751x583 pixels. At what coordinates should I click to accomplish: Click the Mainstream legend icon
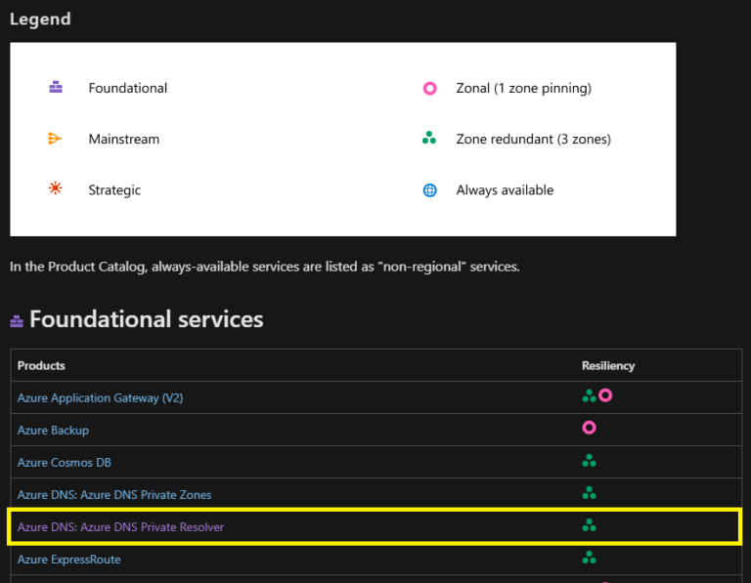55,139
